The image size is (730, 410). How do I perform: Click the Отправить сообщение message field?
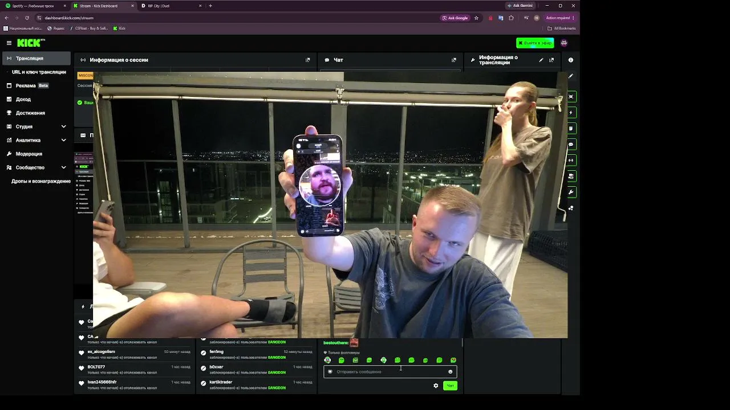[390, 372]
